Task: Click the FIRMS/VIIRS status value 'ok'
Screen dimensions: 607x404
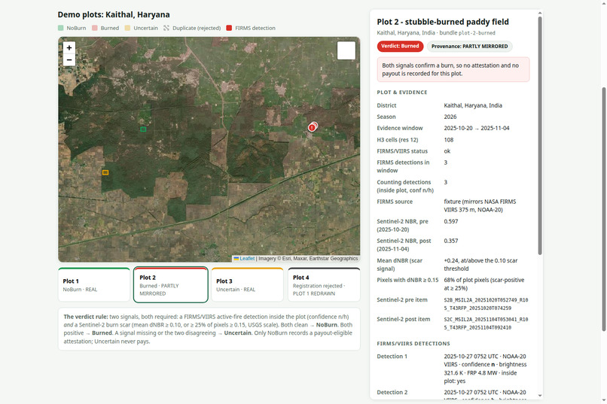Action: pos(447,151)
